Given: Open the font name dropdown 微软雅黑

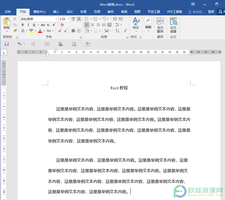Looking at the screenshot, I should pos(56,19).
